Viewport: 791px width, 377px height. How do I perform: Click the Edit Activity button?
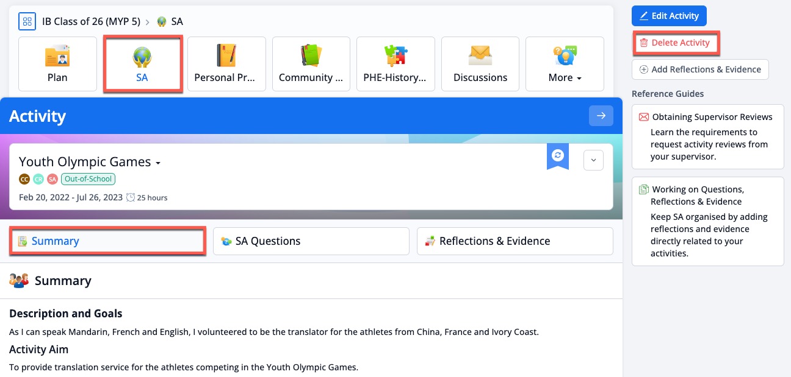[x=669, y=16]
